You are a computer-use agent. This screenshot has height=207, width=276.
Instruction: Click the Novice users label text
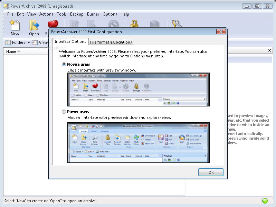[x=78, y=64]
